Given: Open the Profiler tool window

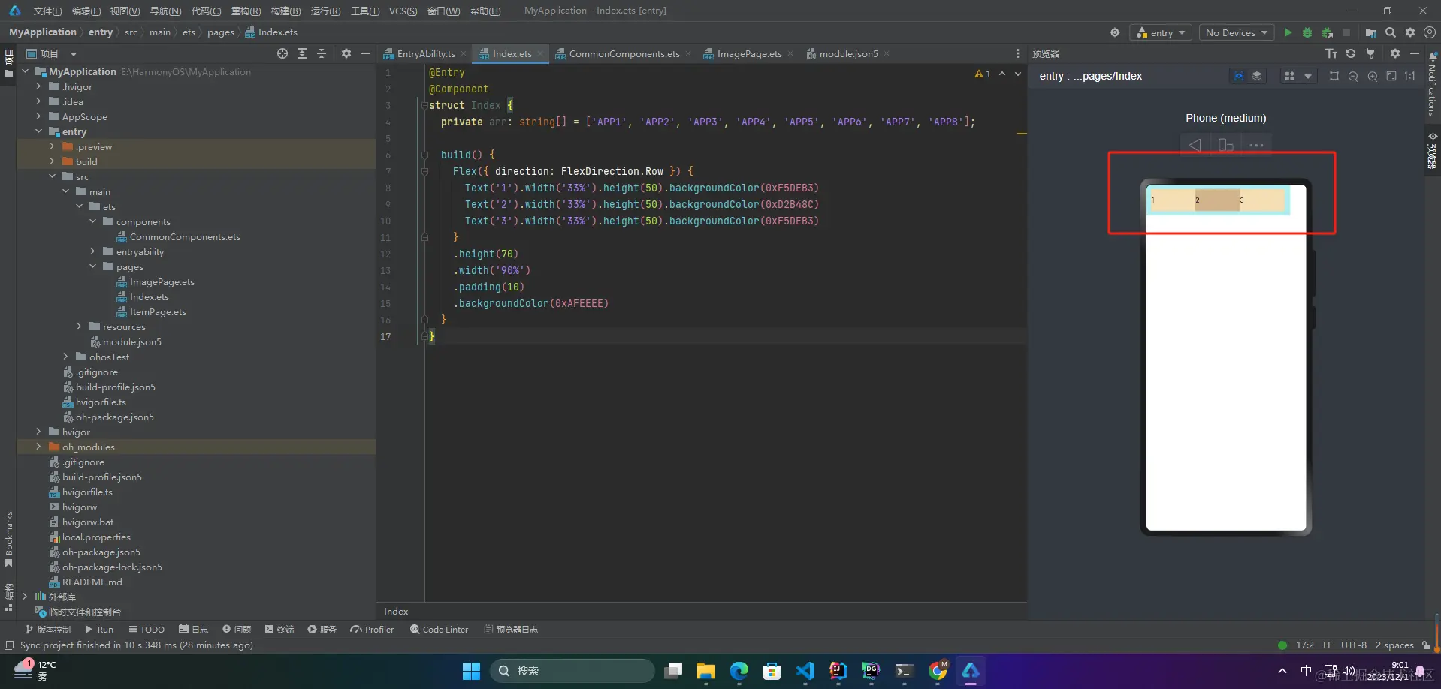Looking at the screenshot, I should [372, 629].
